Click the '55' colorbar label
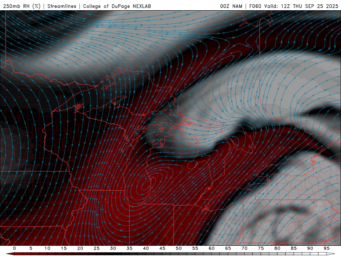341x256 pixels. click(x=195, y=248)
